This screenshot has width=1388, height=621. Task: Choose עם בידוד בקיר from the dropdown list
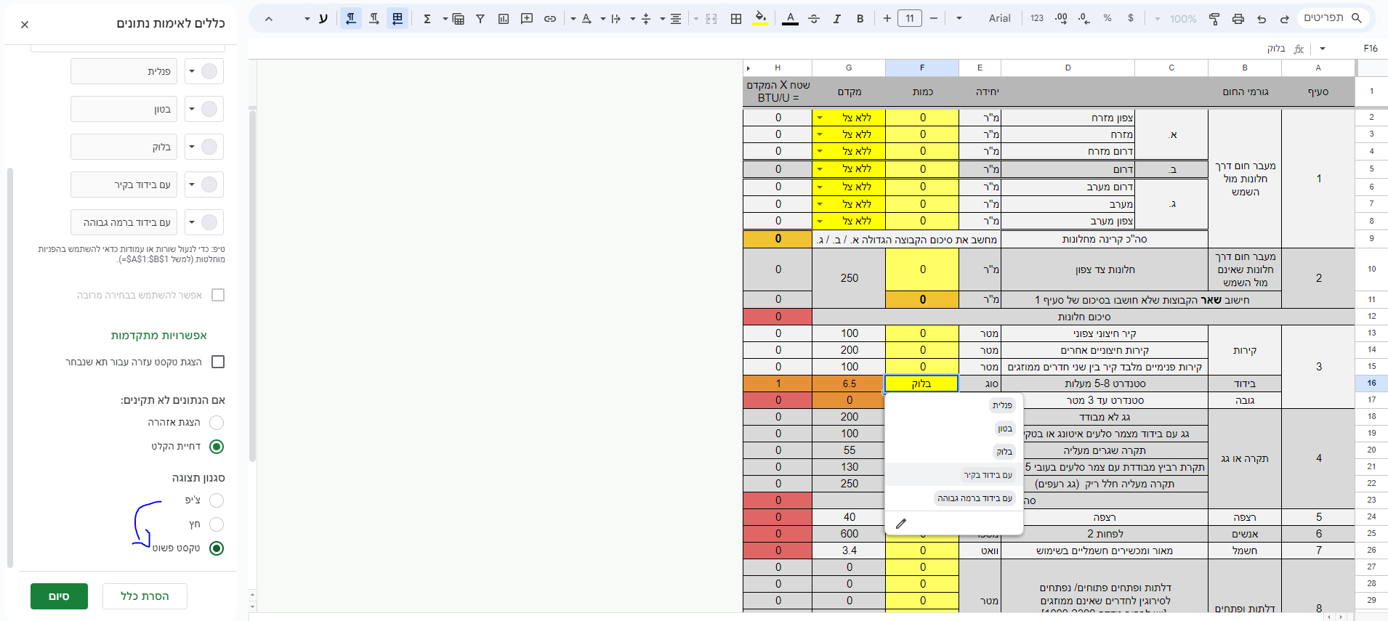(988, 475)
